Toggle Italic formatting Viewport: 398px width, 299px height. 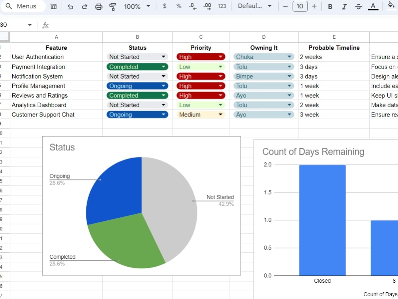[344, 7]
